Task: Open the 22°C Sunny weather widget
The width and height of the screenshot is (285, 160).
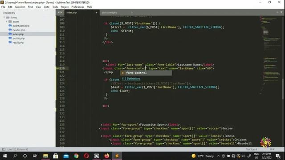Action: tap(203, 156)
